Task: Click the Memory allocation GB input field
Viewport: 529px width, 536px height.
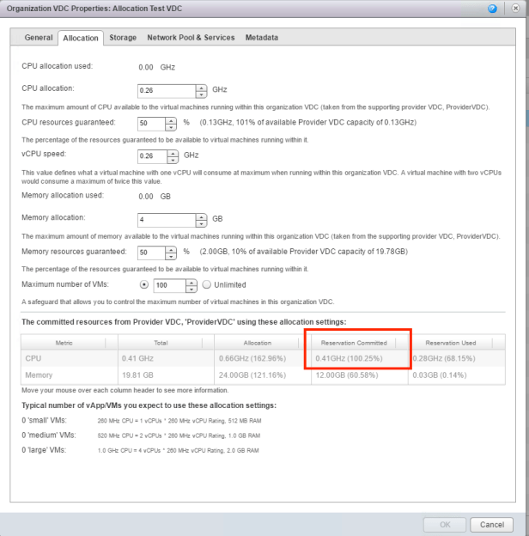Action: click(166, 220)
